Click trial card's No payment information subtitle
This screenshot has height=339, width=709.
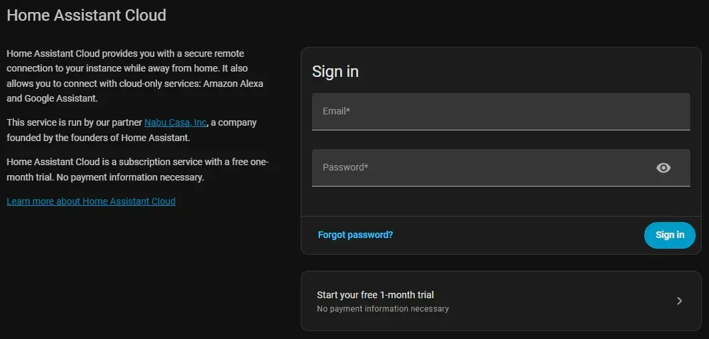(382, 309)
